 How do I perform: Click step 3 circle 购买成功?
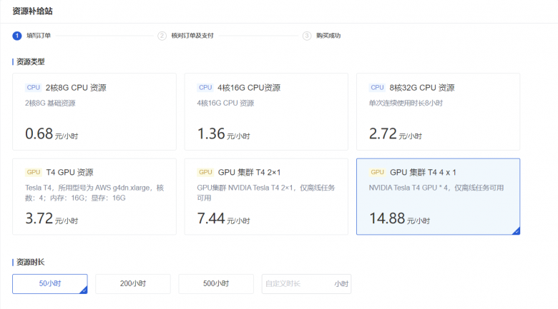pyautogui.click(x=307, y=36)
